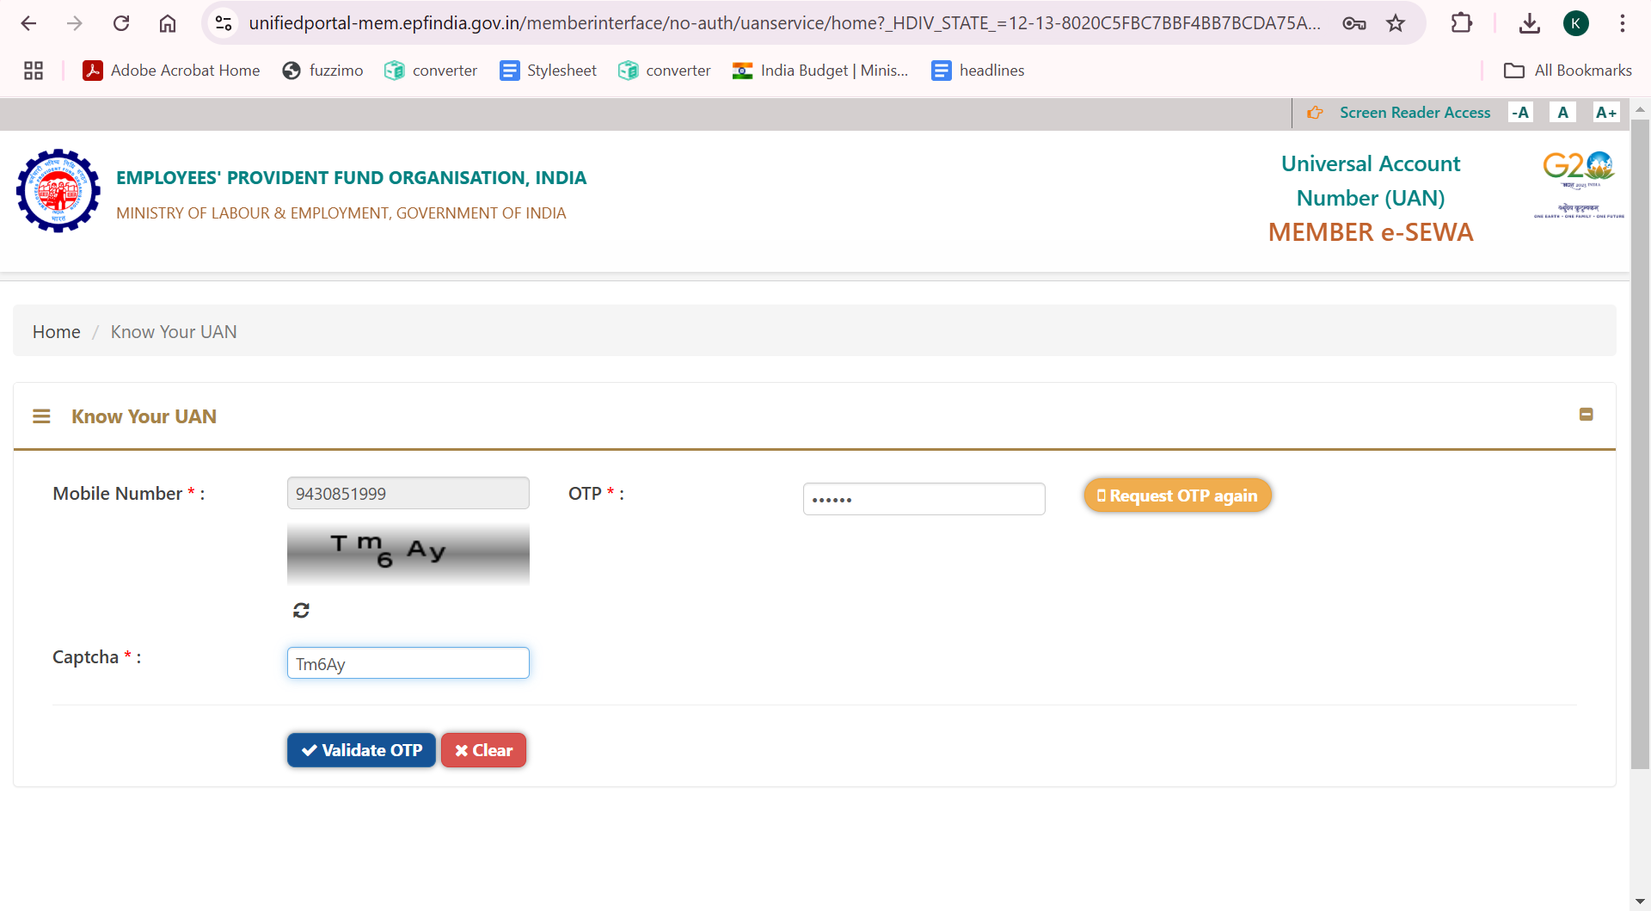
Task: Reload the current page
Action: [x=121, y=23]
